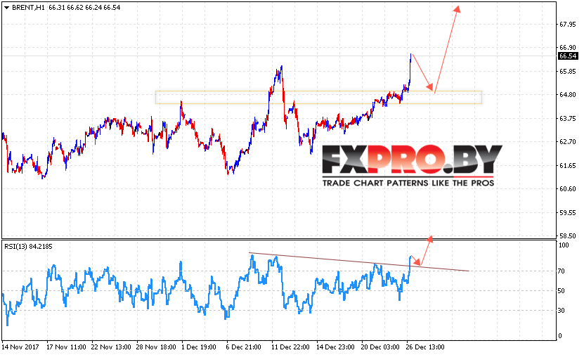Select the RSI scale label 50
584x355 pixels.
[x=562, y=291]
